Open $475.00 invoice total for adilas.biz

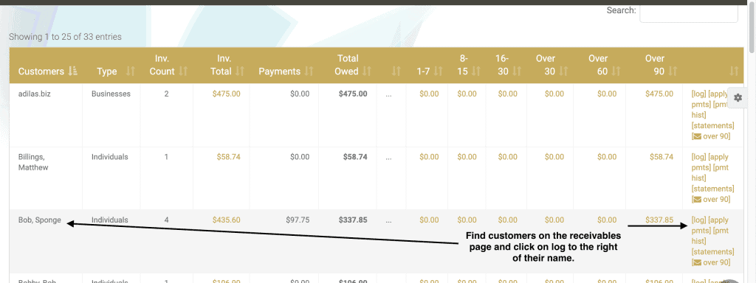click(226, 94)
